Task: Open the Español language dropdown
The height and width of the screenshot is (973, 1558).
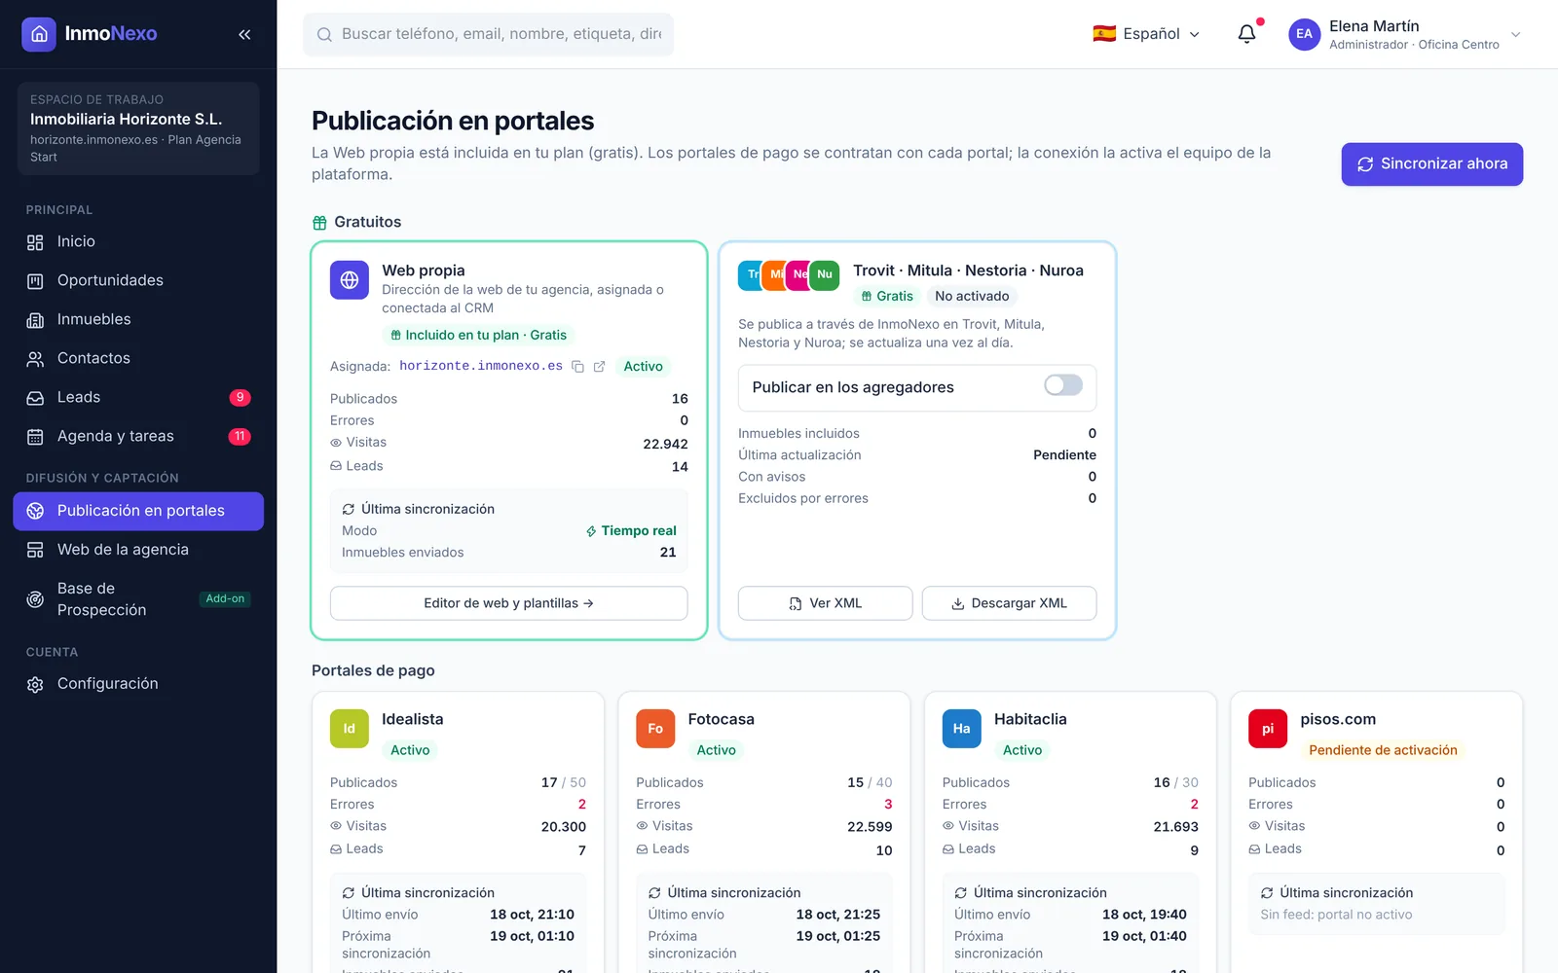Action: coord(1146,34)
